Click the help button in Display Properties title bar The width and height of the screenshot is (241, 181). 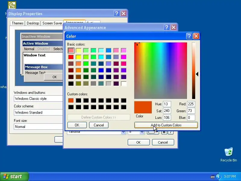117,14
